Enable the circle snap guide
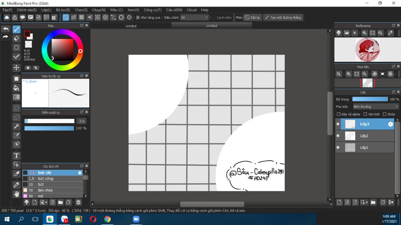This screenshot has height=225, width=401. click(105, 17)
